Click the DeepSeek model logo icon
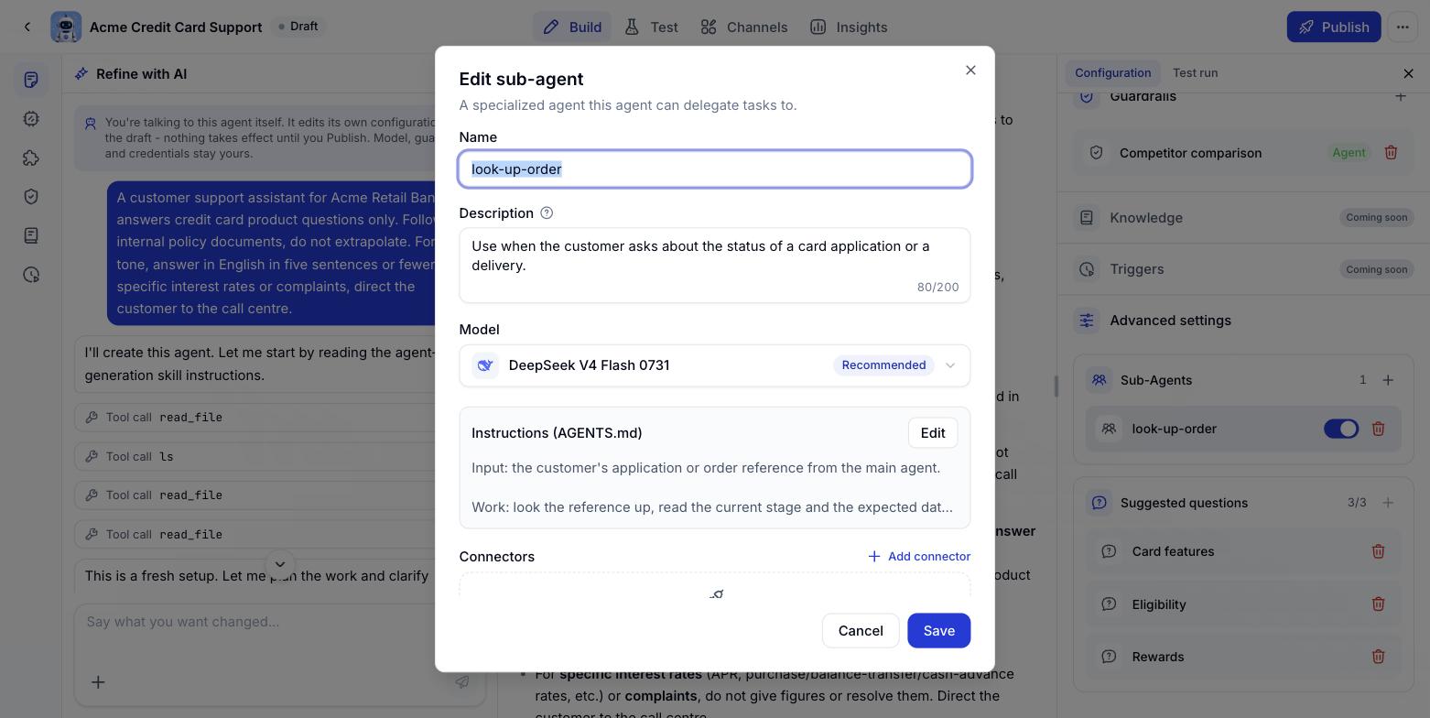This screenshot has width=1430, height=718. click(x=485, y=365)
